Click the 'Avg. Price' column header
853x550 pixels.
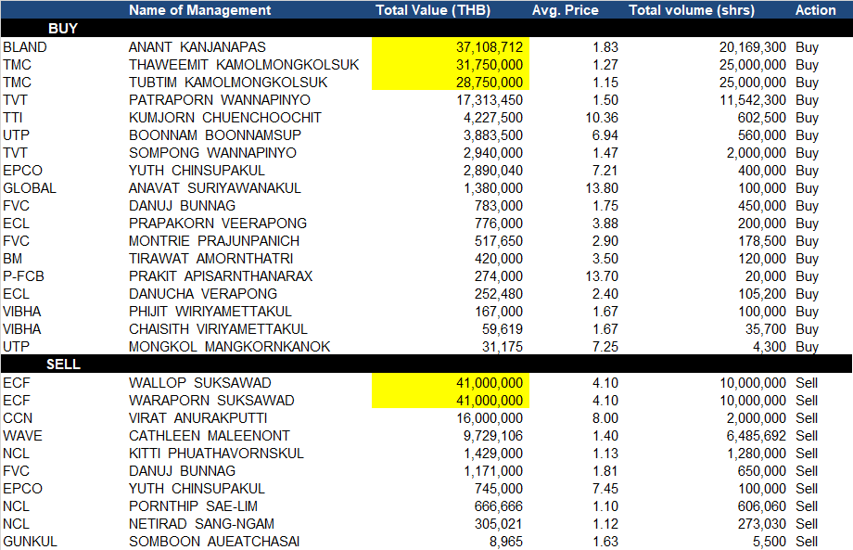(566, 10)
